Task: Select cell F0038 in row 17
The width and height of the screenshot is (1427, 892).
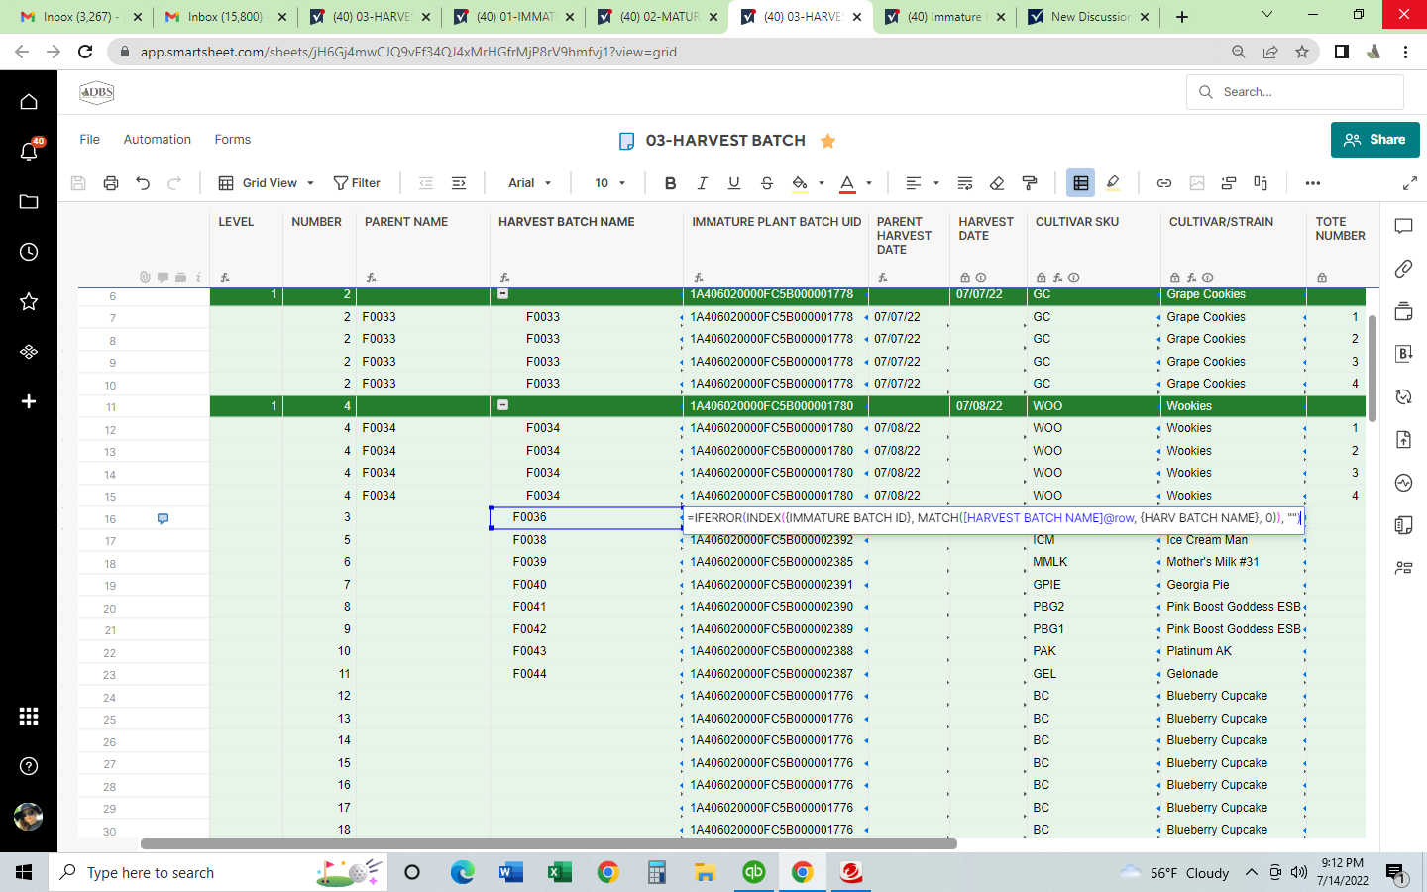Action: pos(587,540)
